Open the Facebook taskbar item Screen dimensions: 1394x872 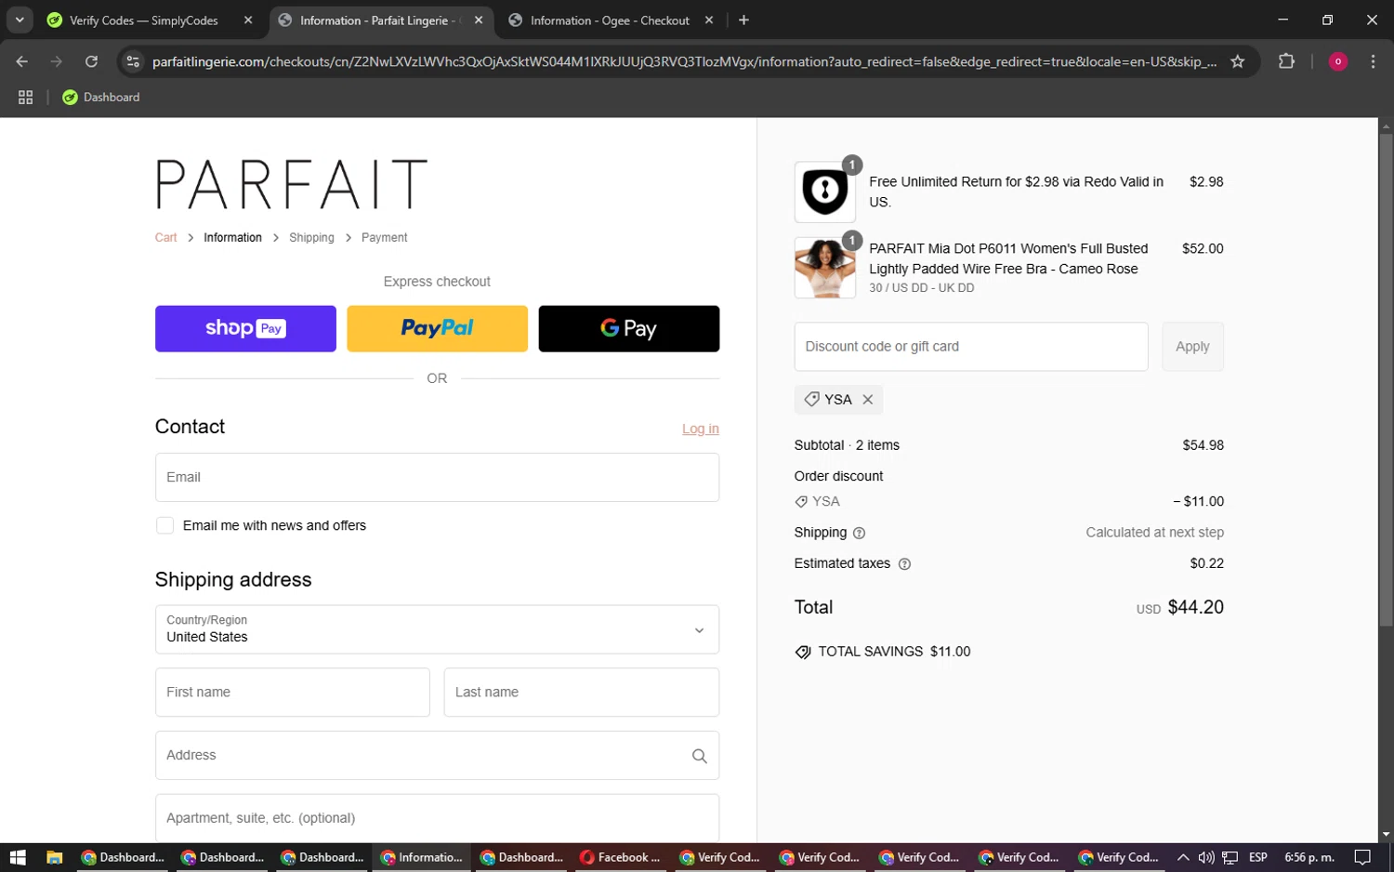[x=619, y=857]
